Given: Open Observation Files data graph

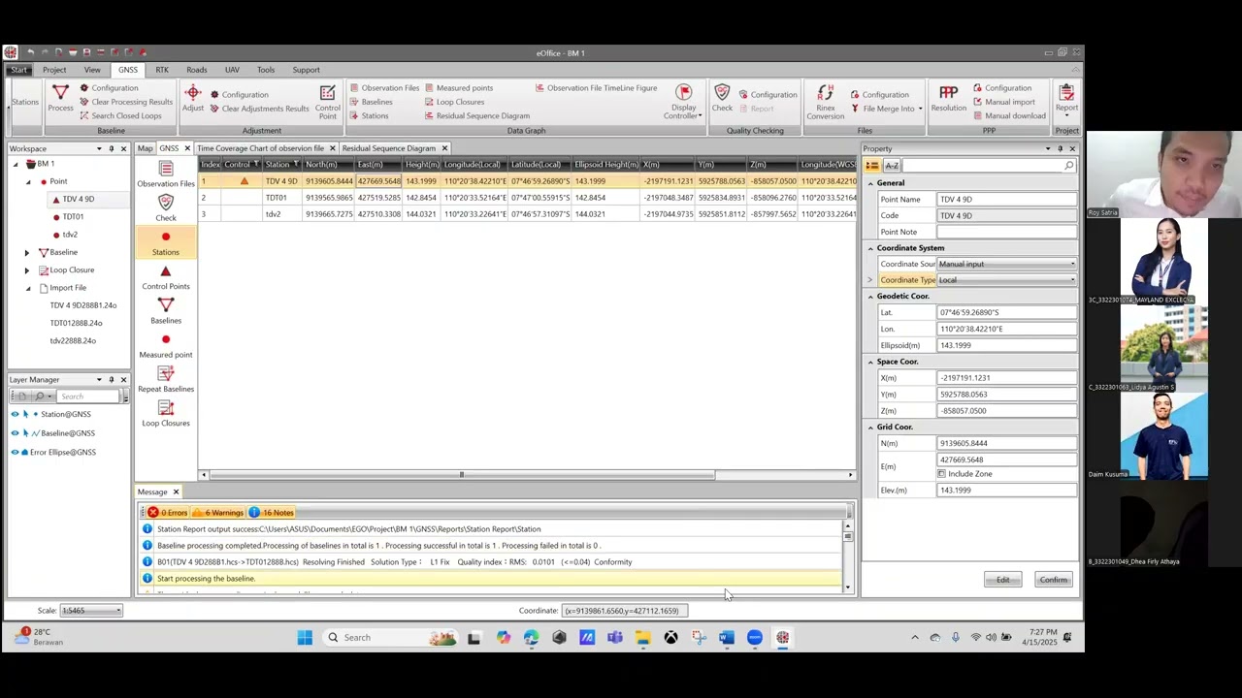Looking at the screenshot, I should 384,88.
